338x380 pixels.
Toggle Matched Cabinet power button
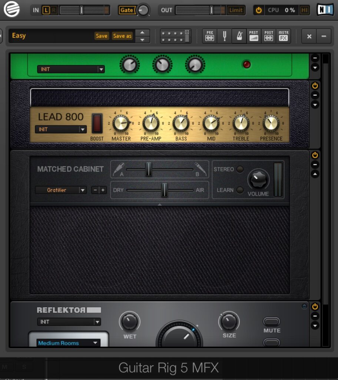(x=315, y=155)
